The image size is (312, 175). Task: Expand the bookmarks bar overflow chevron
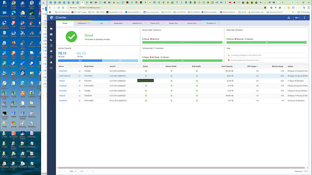click(x=293, y=12)
